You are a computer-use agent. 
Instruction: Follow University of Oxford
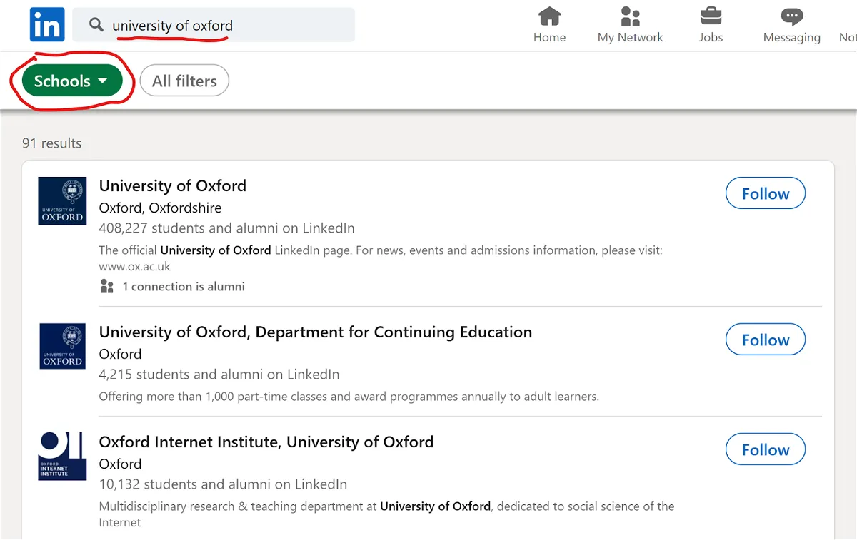click(766, 193)
